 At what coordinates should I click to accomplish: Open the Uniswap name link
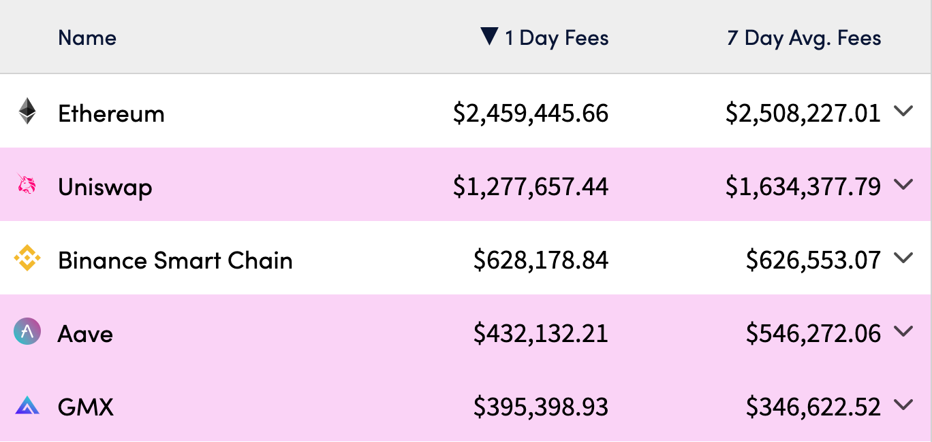pos(105,187)
